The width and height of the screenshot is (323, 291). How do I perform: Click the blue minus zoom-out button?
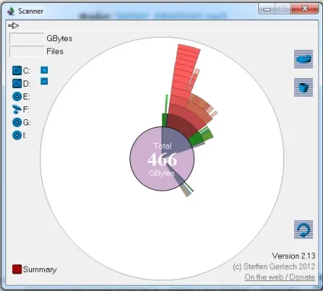tap(44, 81)
